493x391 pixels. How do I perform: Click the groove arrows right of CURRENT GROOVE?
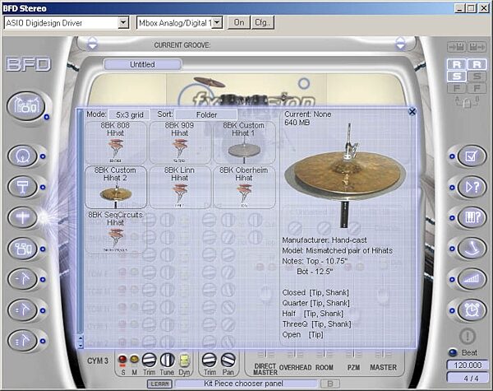pos(400,43)
